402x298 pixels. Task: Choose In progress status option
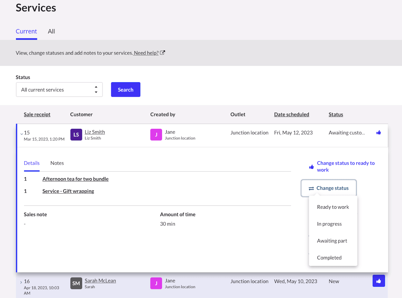pos(329,224)
